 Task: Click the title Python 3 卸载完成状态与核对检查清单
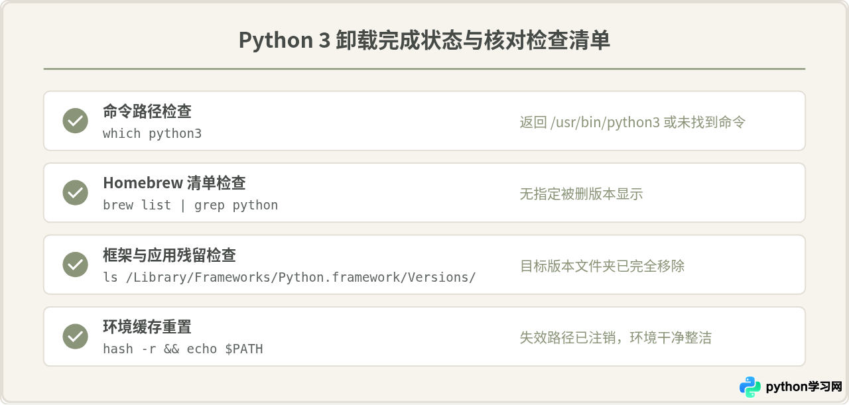click(424, 40)
